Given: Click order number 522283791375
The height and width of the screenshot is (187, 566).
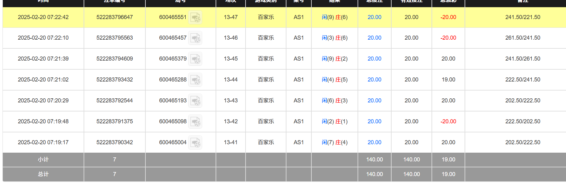Looking at the screenshot, I should pos(115,121).
